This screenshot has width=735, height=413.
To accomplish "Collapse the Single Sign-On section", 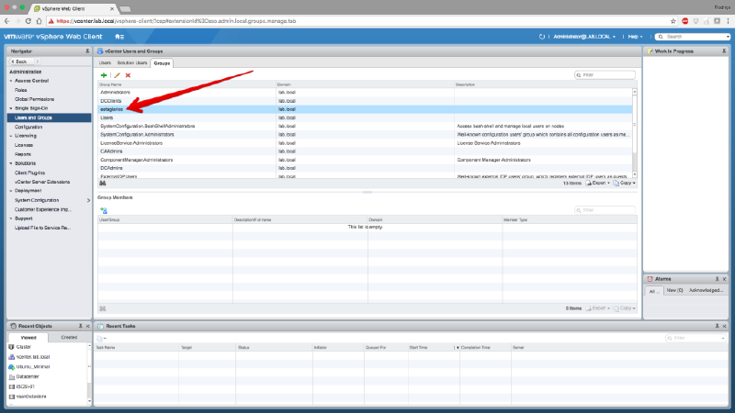I will click(11, 108).
